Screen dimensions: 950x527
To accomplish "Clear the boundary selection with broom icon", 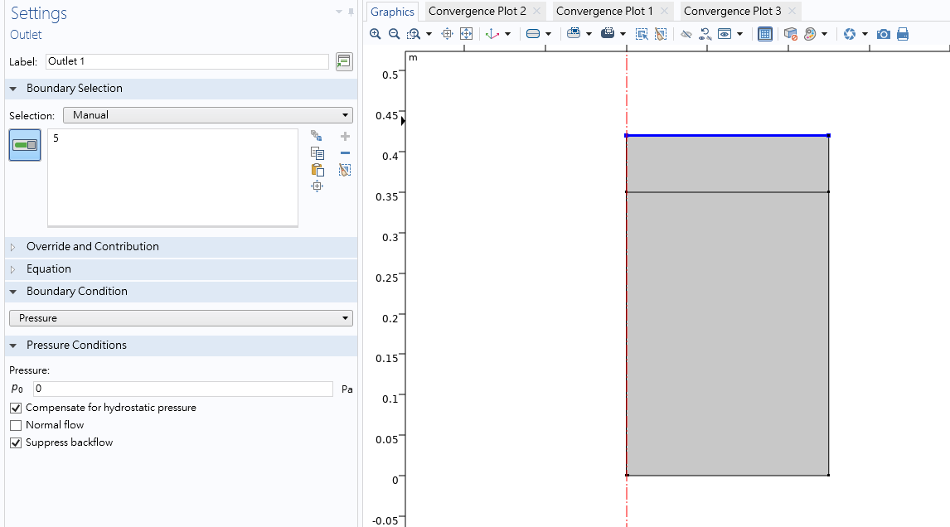I will pos(345,170).
